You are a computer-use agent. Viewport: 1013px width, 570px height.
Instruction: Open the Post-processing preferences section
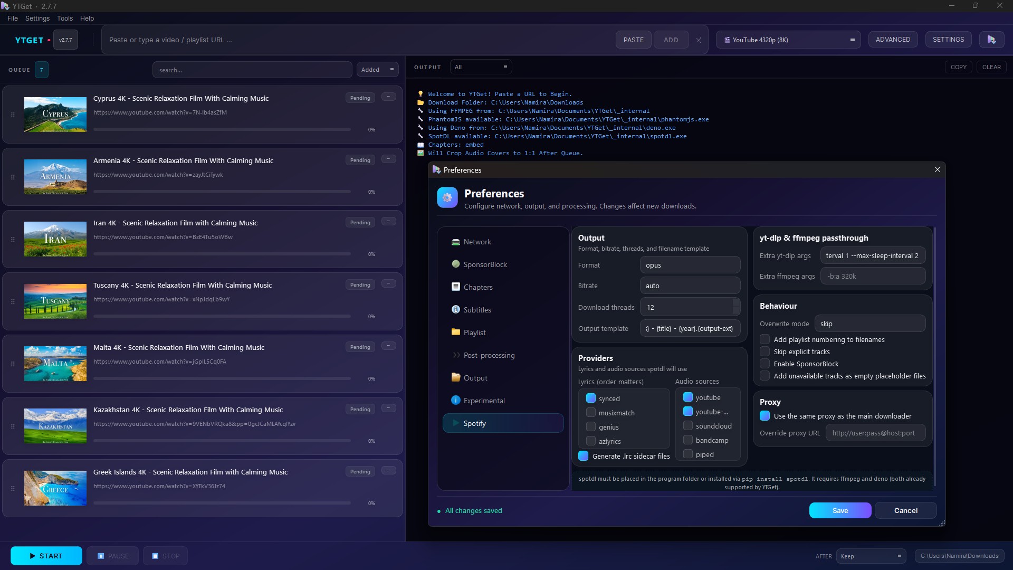[503, 355]
